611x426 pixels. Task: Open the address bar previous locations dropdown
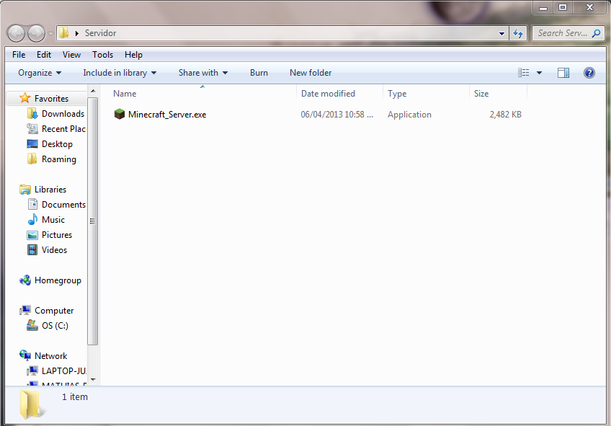point(502,34)
